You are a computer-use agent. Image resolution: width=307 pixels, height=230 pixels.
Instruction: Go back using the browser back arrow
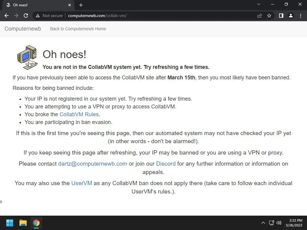pyautogui.click(x=7, y=16)
